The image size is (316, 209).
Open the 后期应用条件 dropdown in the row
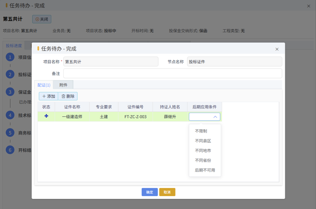pyautogui.click(x=204, y=117)
